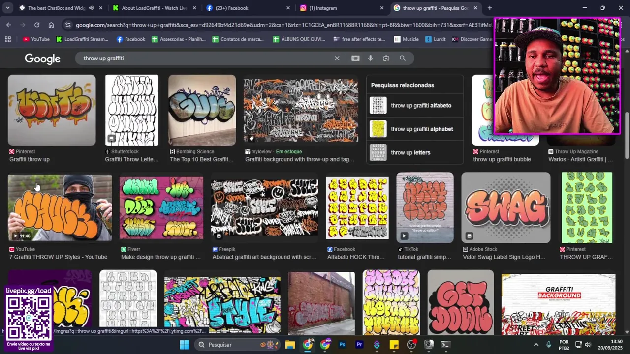Open Bombing Science Top 10 image
The height and width of the screenshot is (354, 630).
(x=202, y=110)
